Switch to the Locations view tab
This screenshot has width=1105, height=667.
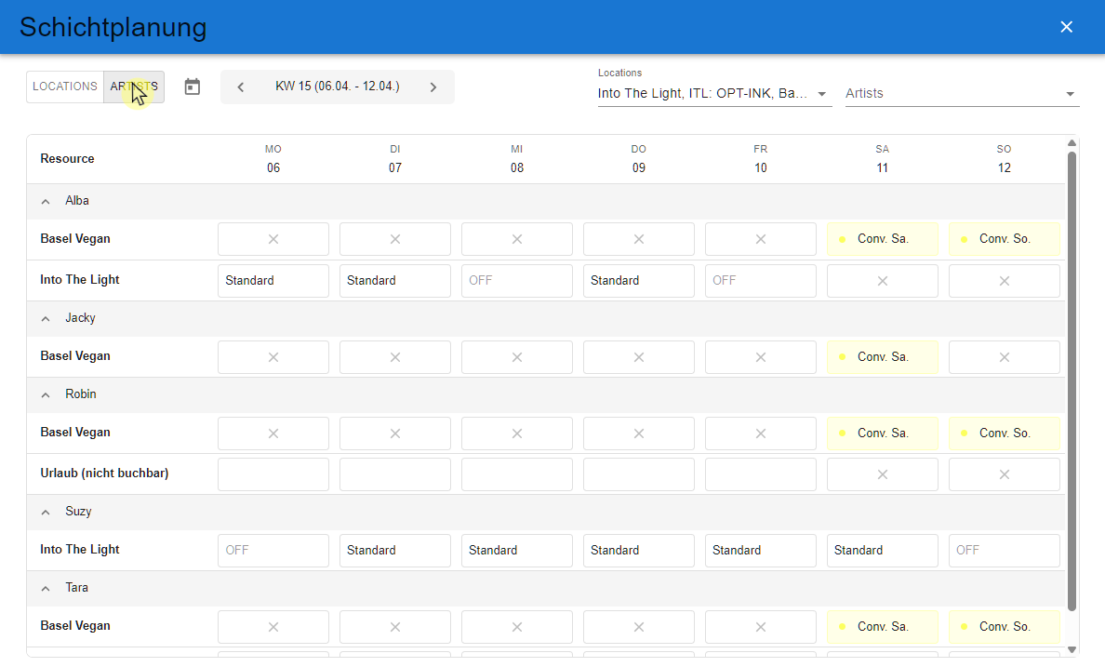pos(65,87)
